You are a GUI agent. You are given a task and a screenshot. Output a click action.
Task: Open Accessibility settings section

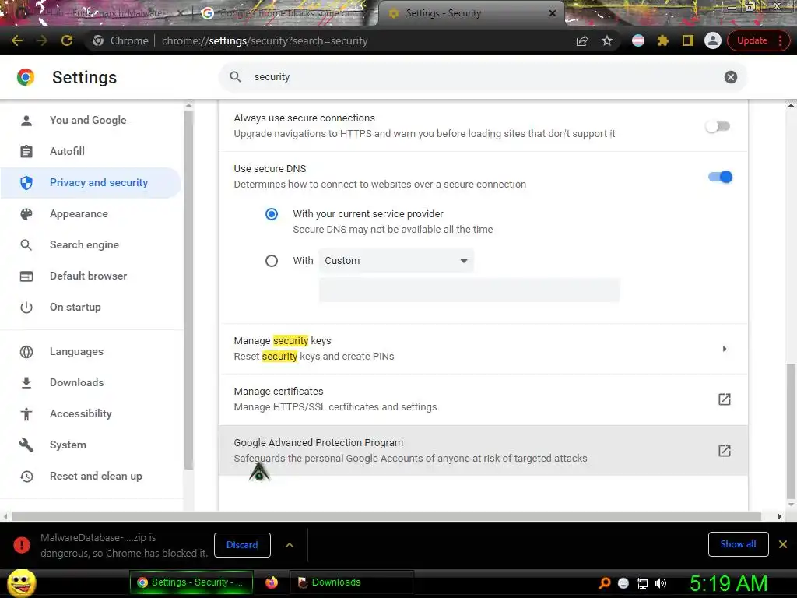tap(81, 414)
